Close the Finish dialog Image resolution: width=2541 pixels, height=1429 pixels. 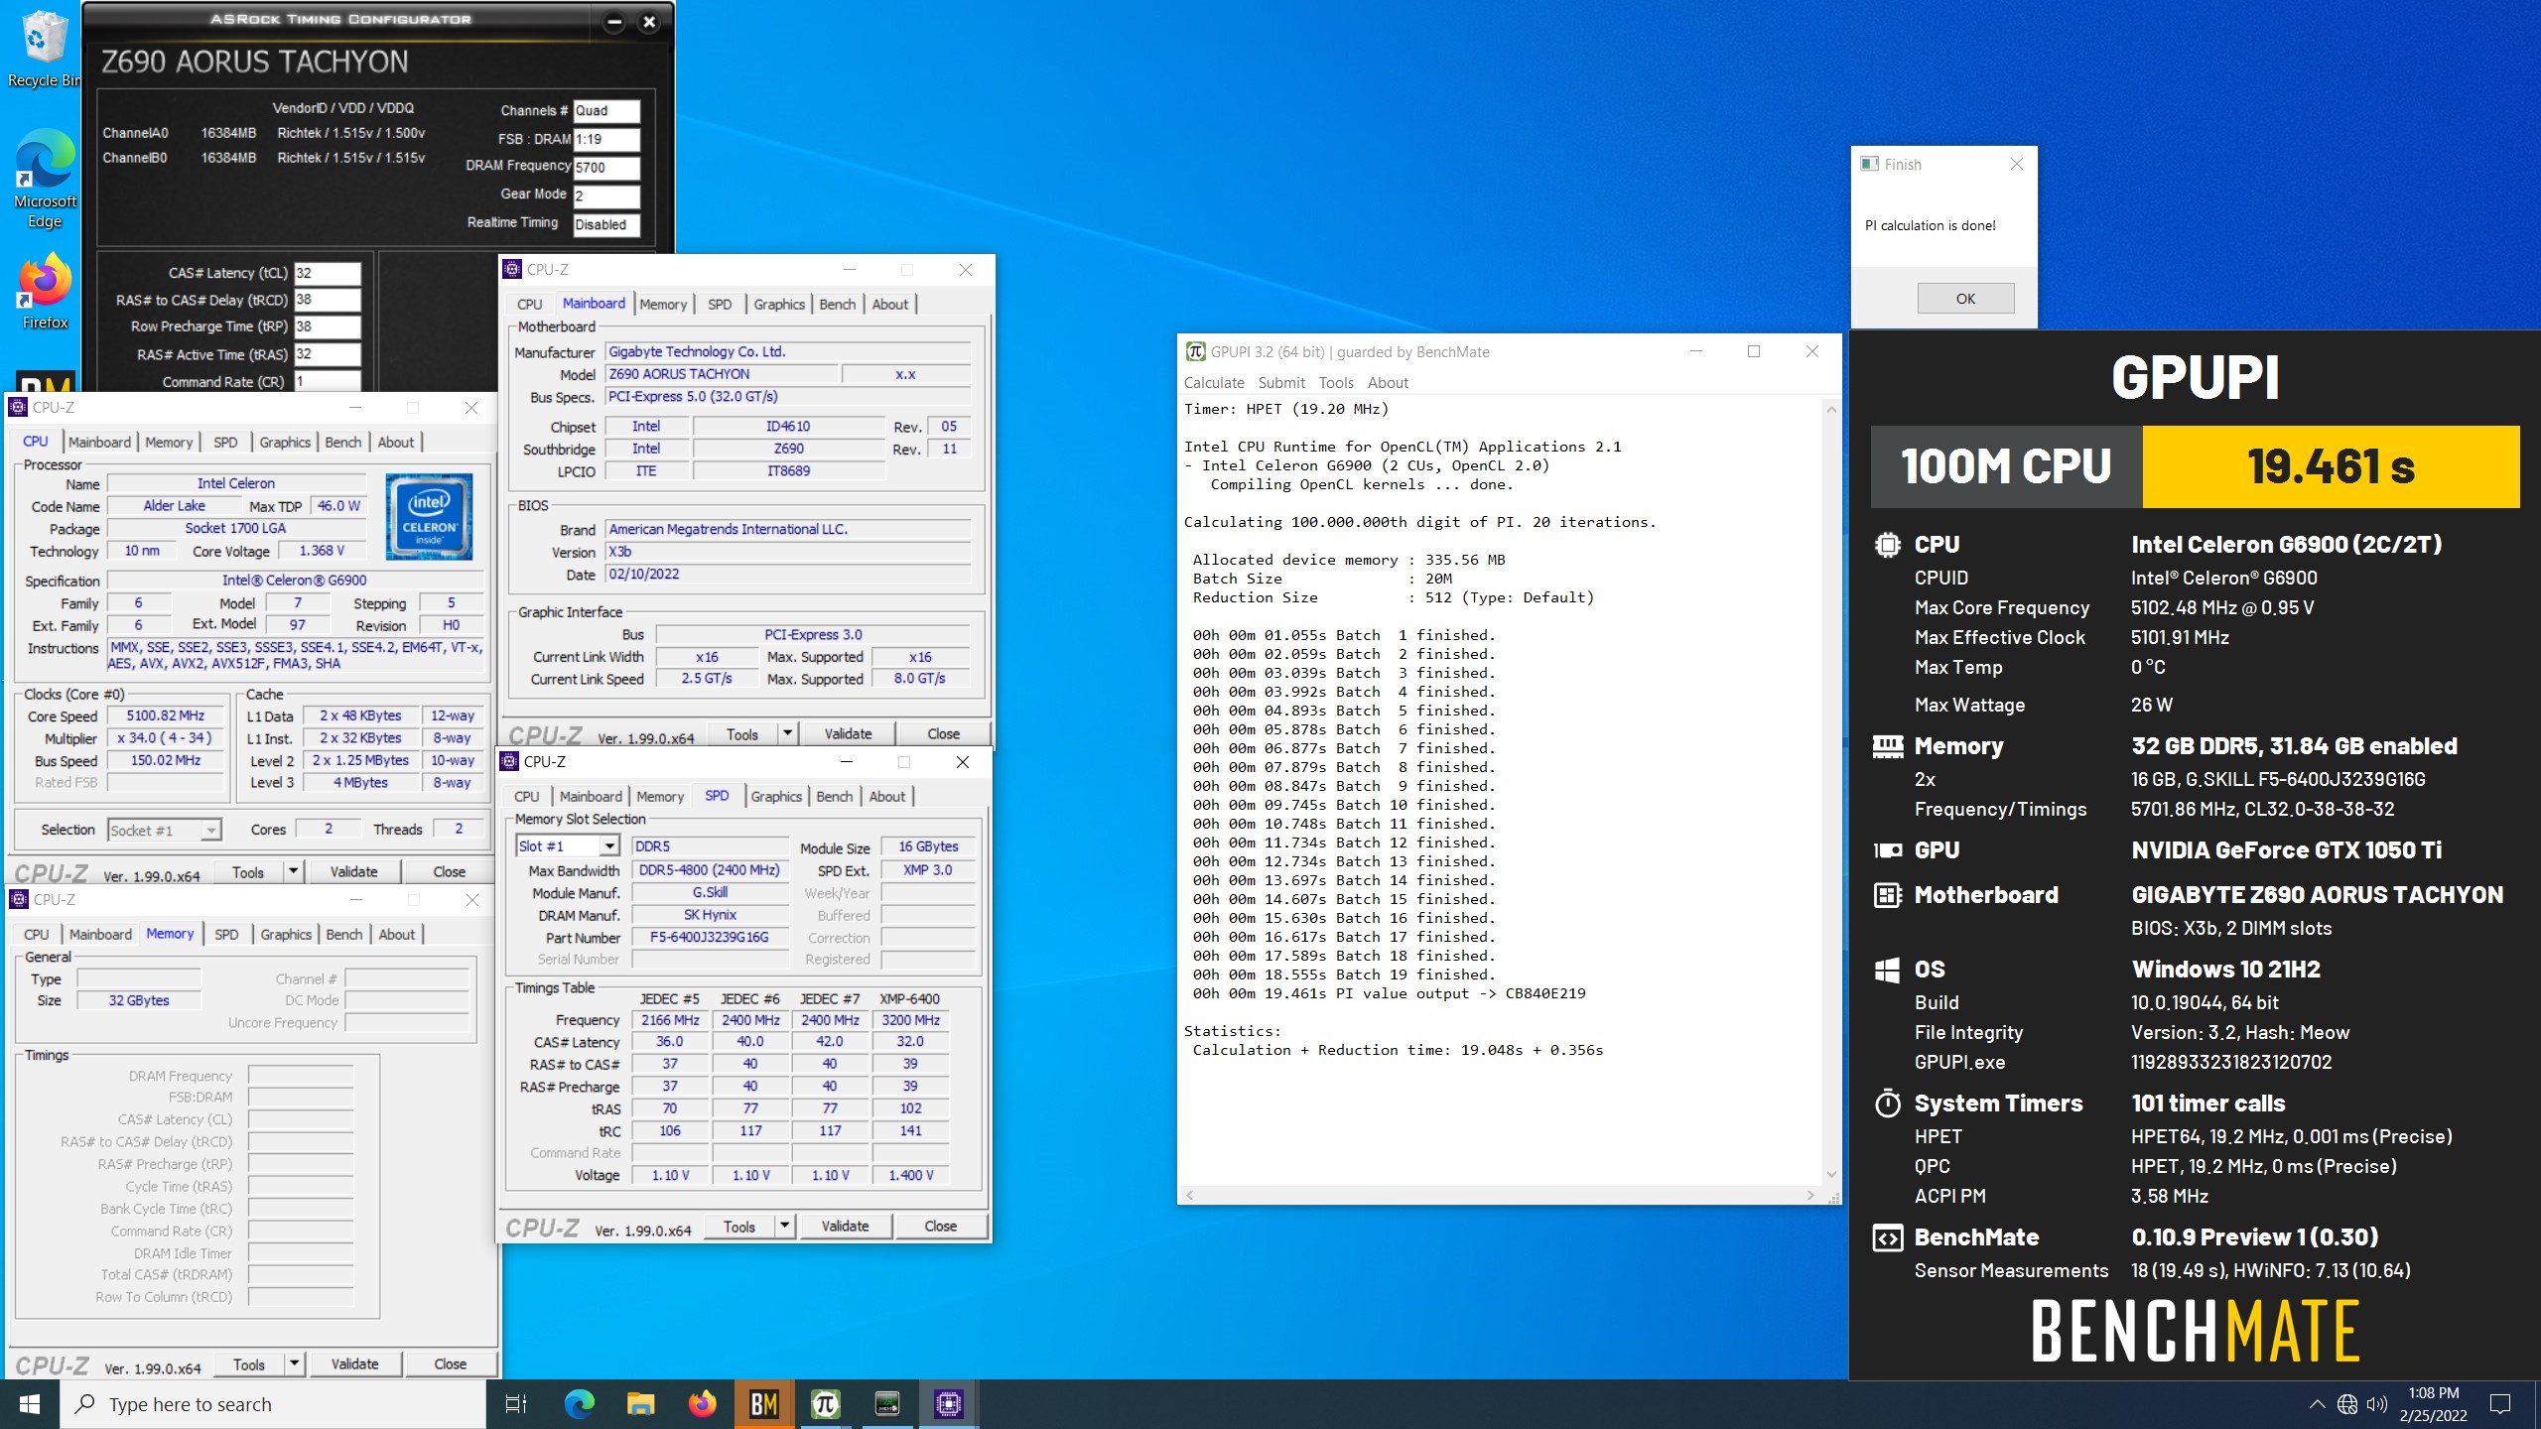(2016, 164)
